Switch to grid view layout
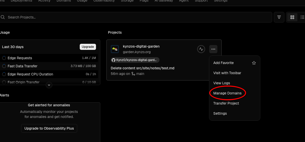This screenshot has width=305, height=142. point(292,17)
